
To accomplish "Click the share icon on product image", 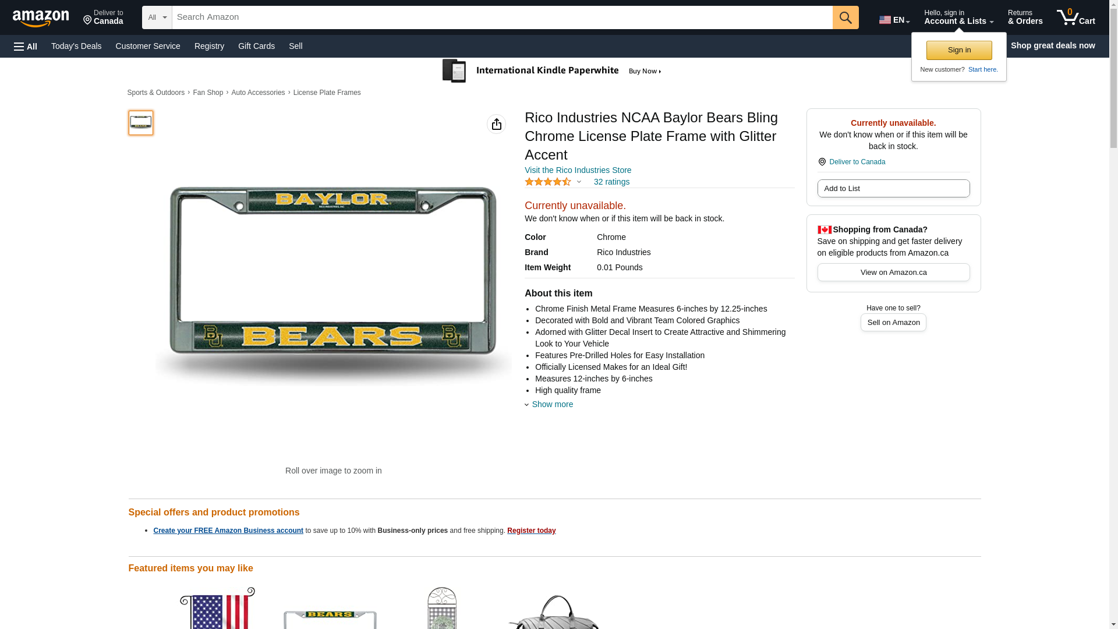I will tap(496, 124).
